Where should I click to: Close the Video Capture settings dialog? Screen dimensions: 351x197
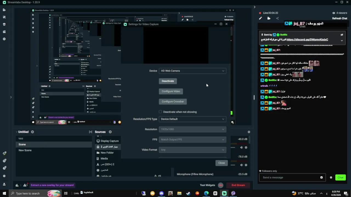tap(222, 163)
